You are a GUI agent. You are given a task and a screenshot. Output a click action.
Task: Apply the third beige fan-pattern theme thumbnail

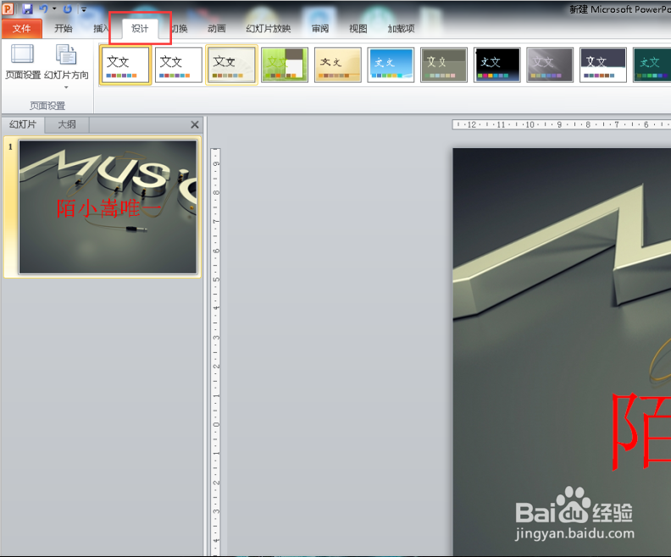tap(231, 65)
